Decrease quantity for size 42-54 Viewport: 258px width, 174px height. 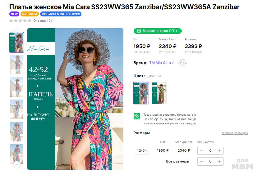[201, 151]
